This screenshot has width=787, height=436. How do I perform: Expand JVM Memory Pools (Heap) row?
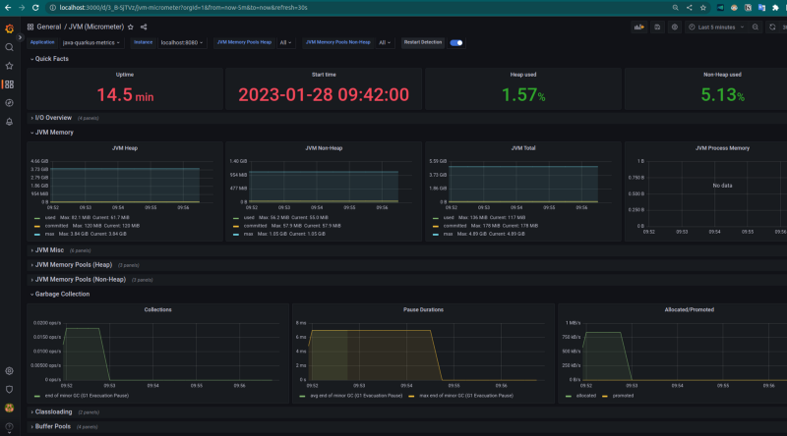[x=71, y=264]
